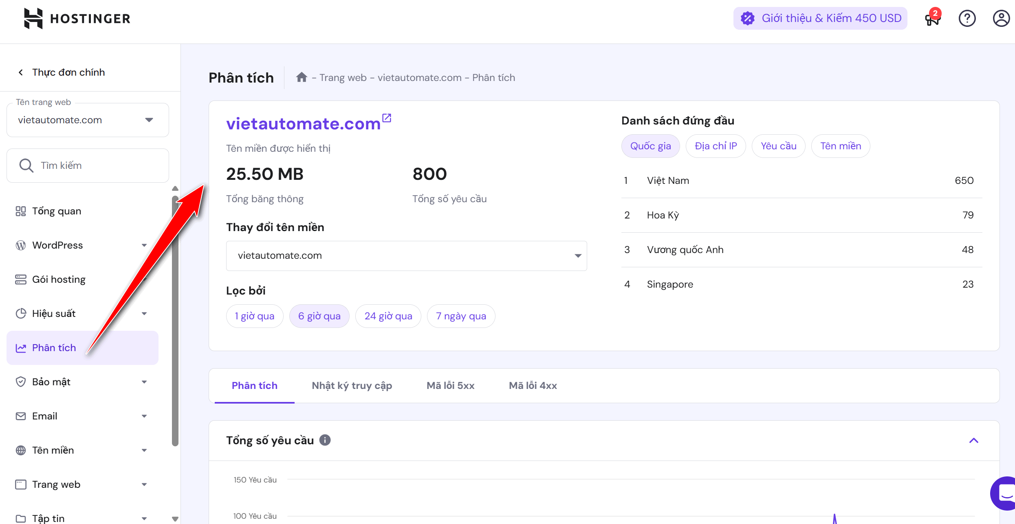Select the Yêu cầu top list filter

point(779,146)
